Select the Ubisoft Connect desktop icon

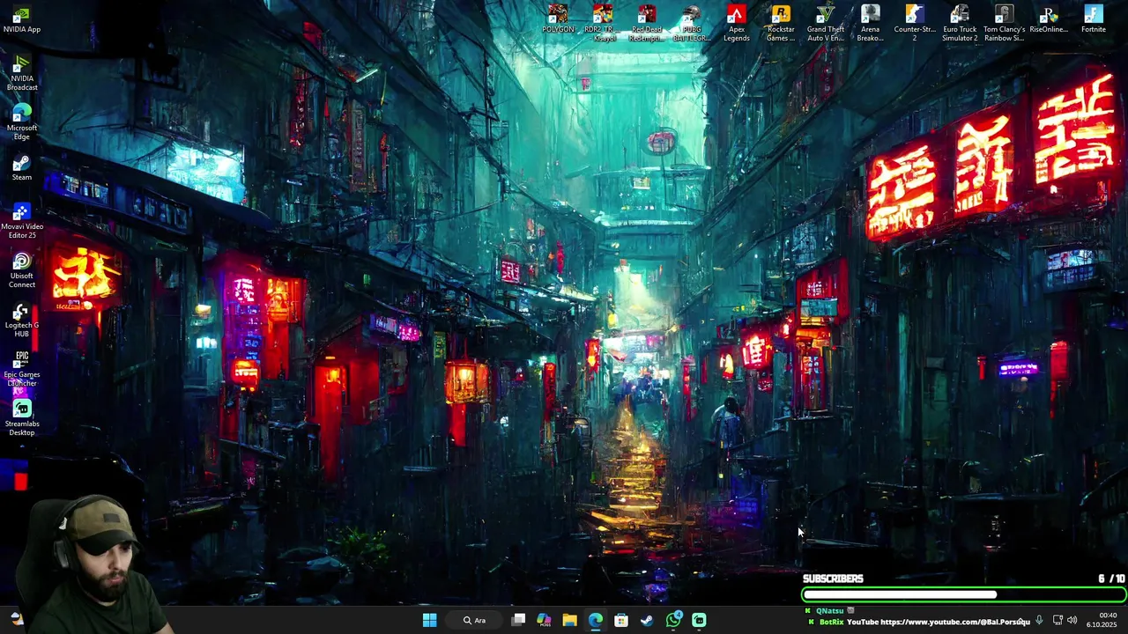21,270
